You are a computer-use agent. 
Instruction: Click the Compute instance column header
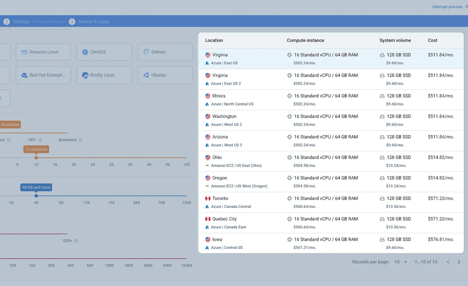pos(305,40)
